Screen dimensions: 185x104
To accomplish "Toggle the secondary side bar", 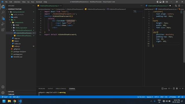I will [163, 2].
